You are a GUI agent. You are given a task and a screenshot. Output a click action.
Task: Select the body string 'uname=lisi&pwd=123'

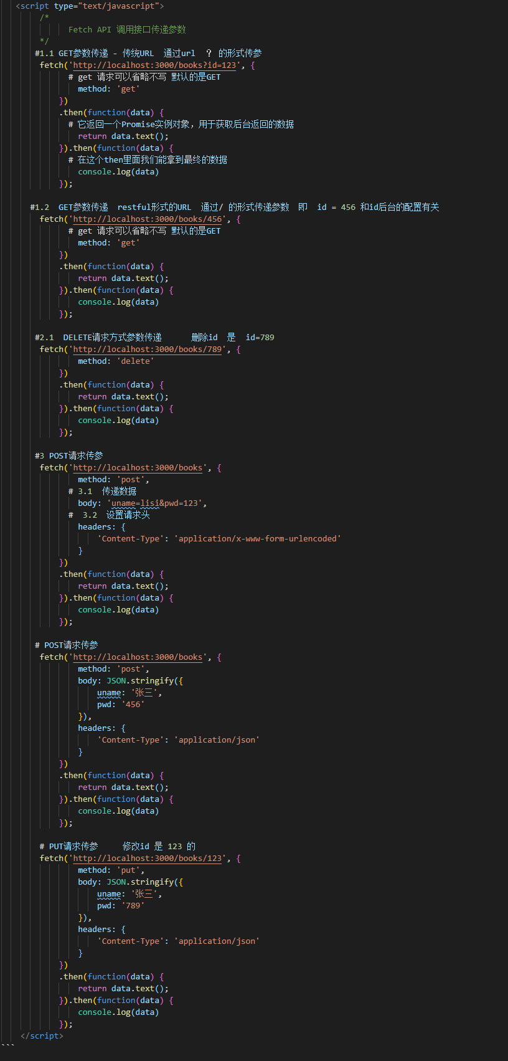(155, 503)
